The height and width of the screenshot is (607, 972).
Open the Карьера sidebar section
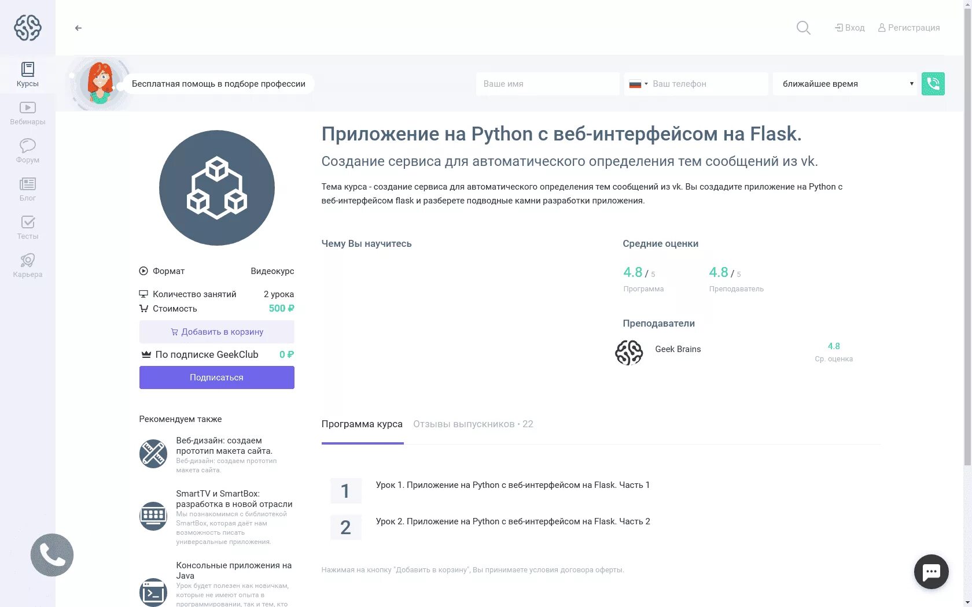point(28,265)
